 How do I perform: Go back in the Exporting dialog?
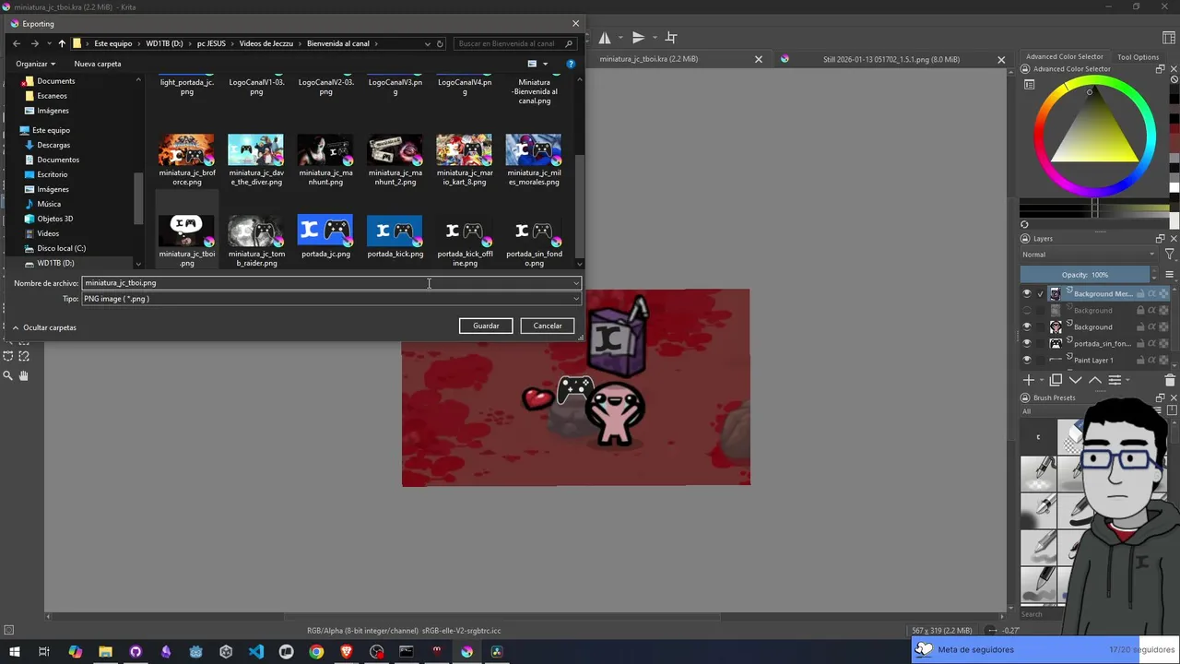[17, 43]
